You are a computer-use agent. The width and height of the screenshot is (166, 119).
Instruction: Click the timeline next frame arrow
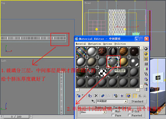click(31, 116)
